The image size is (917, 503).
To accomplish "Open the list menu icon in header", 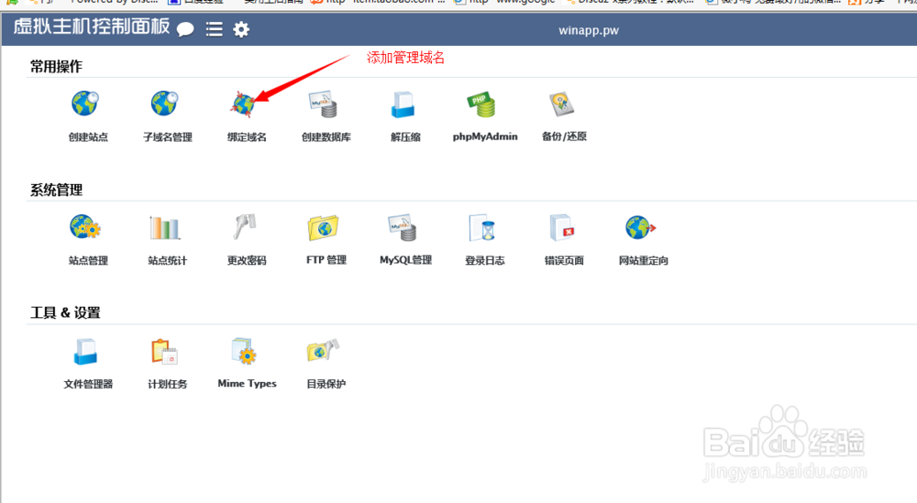I will (x=214, y=29).
